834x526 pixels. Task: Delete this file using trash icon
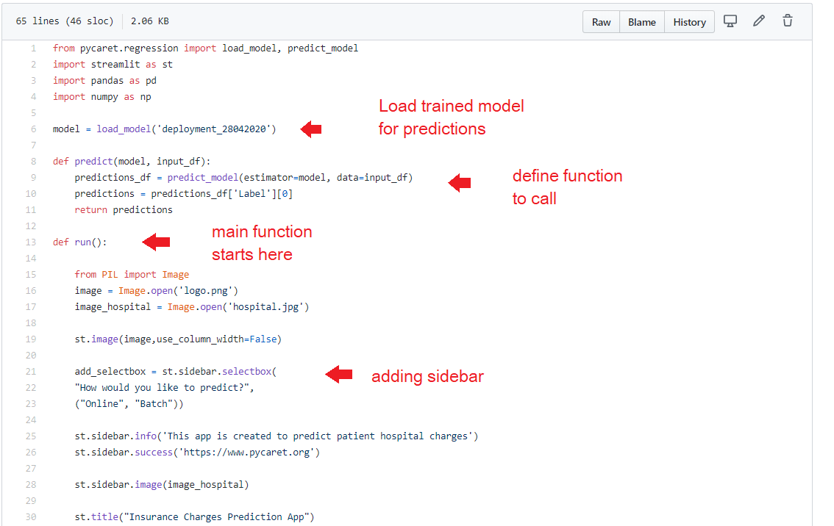(788, 21)
